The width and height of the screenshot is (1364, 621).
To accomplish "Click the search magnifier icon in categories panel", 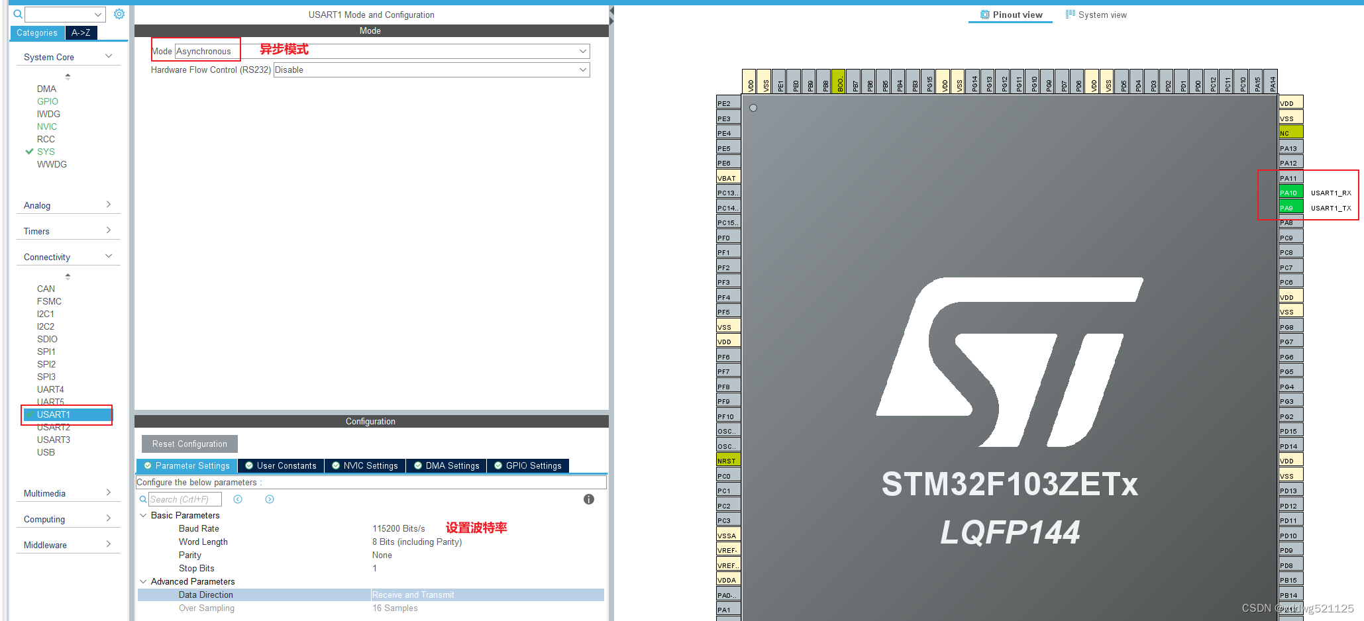I will [x=18, y=14].
